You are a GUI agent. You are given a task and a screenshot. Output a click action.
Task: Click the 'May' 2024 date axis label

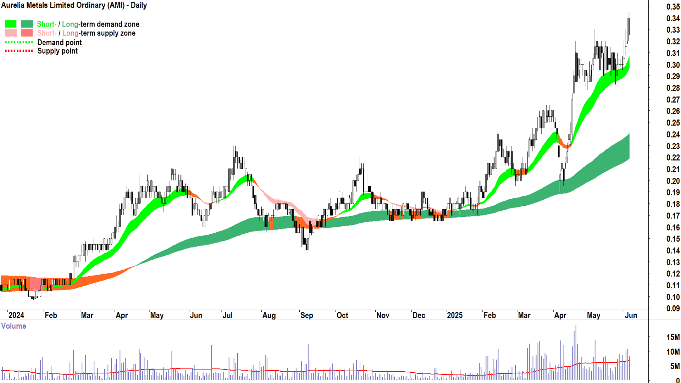tap(157, 315)
